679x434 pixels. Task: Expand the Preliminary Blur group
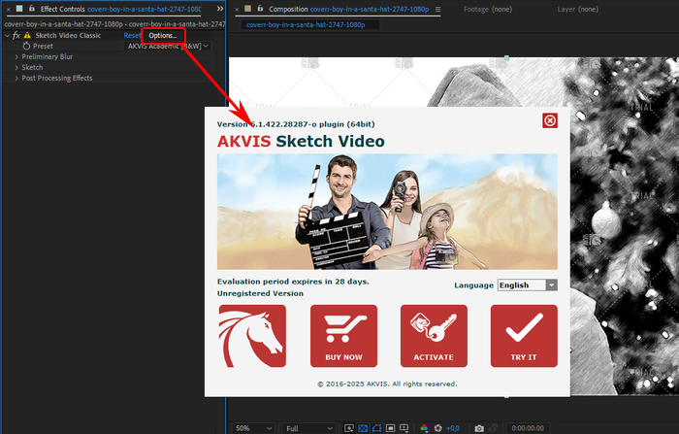coord(16,56)
